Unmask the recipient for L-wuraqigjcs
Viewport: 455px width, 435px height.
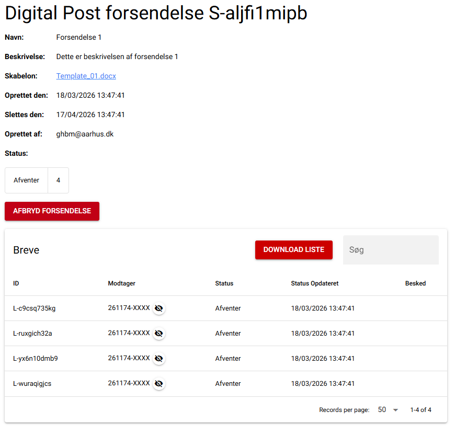[x=158, y=383]
